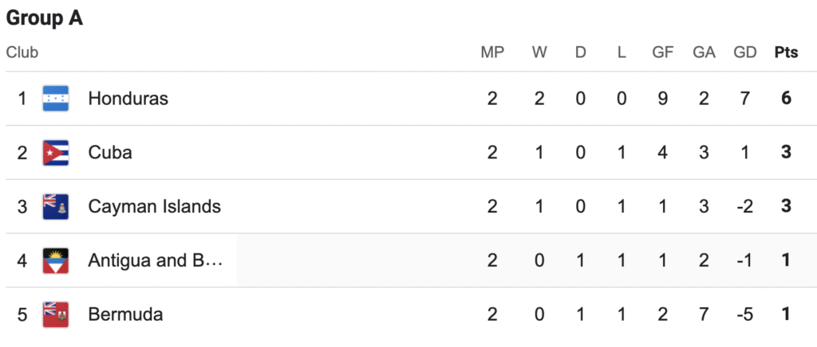Open the Bermuda team name

coord(125,315)
